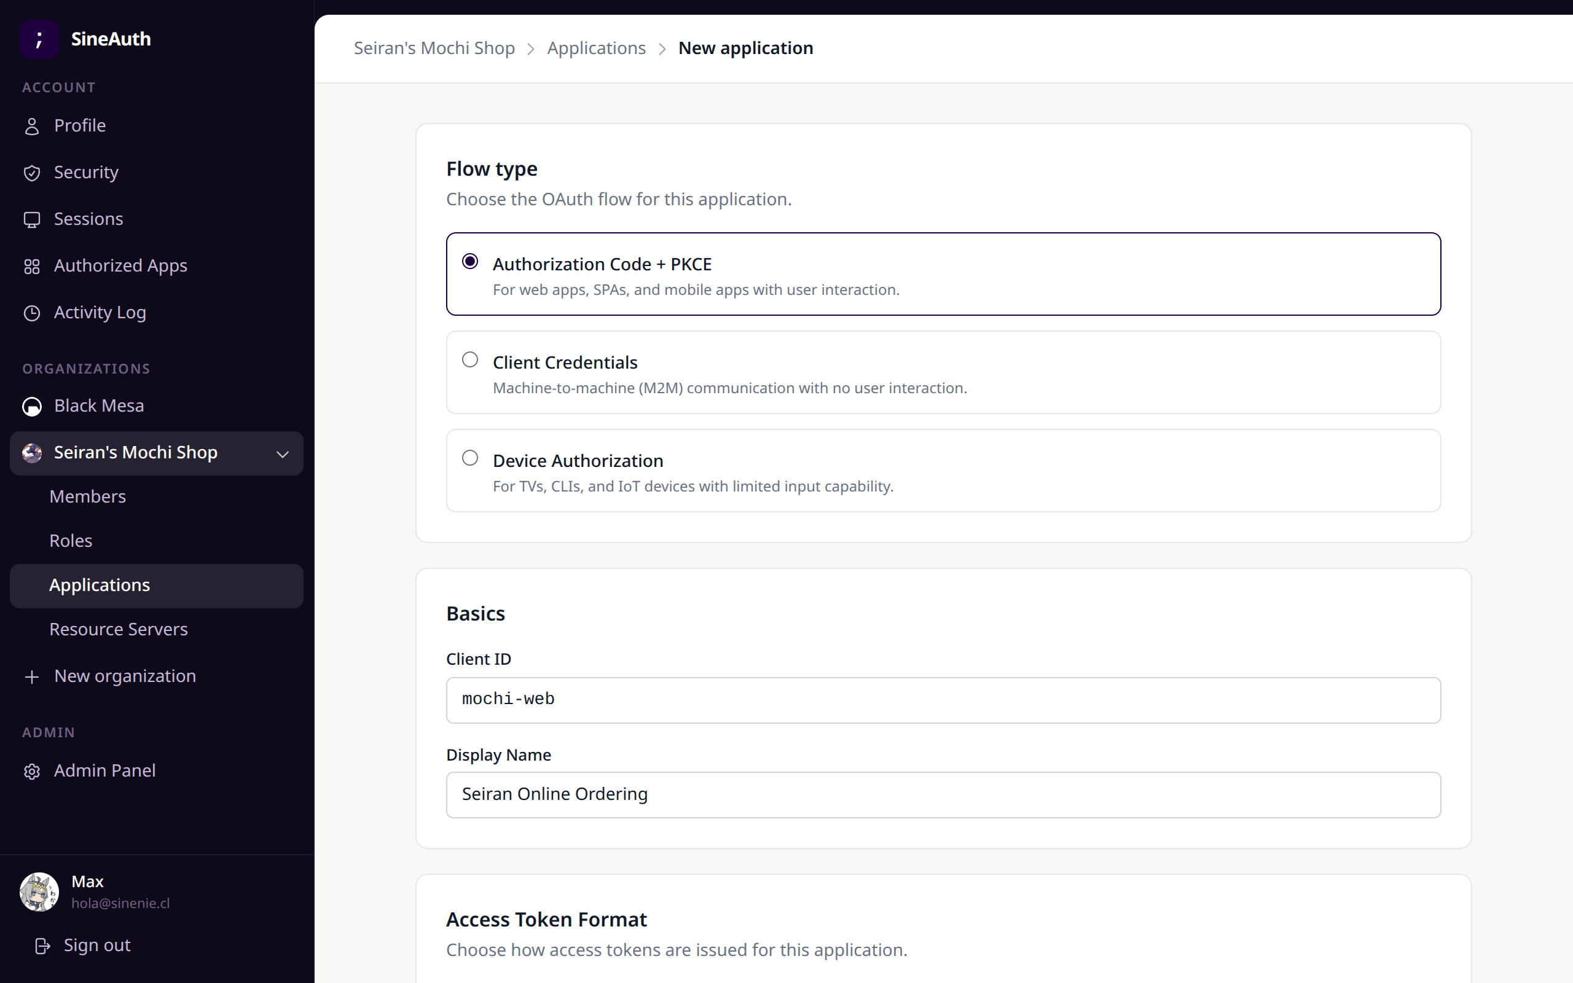Open Authorized Apps in sidebar

point(157,266)
